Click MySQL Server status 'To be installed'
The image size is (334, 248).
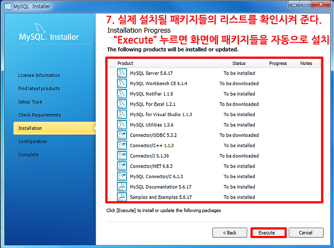pyautogui.click(x=239, y=73)
